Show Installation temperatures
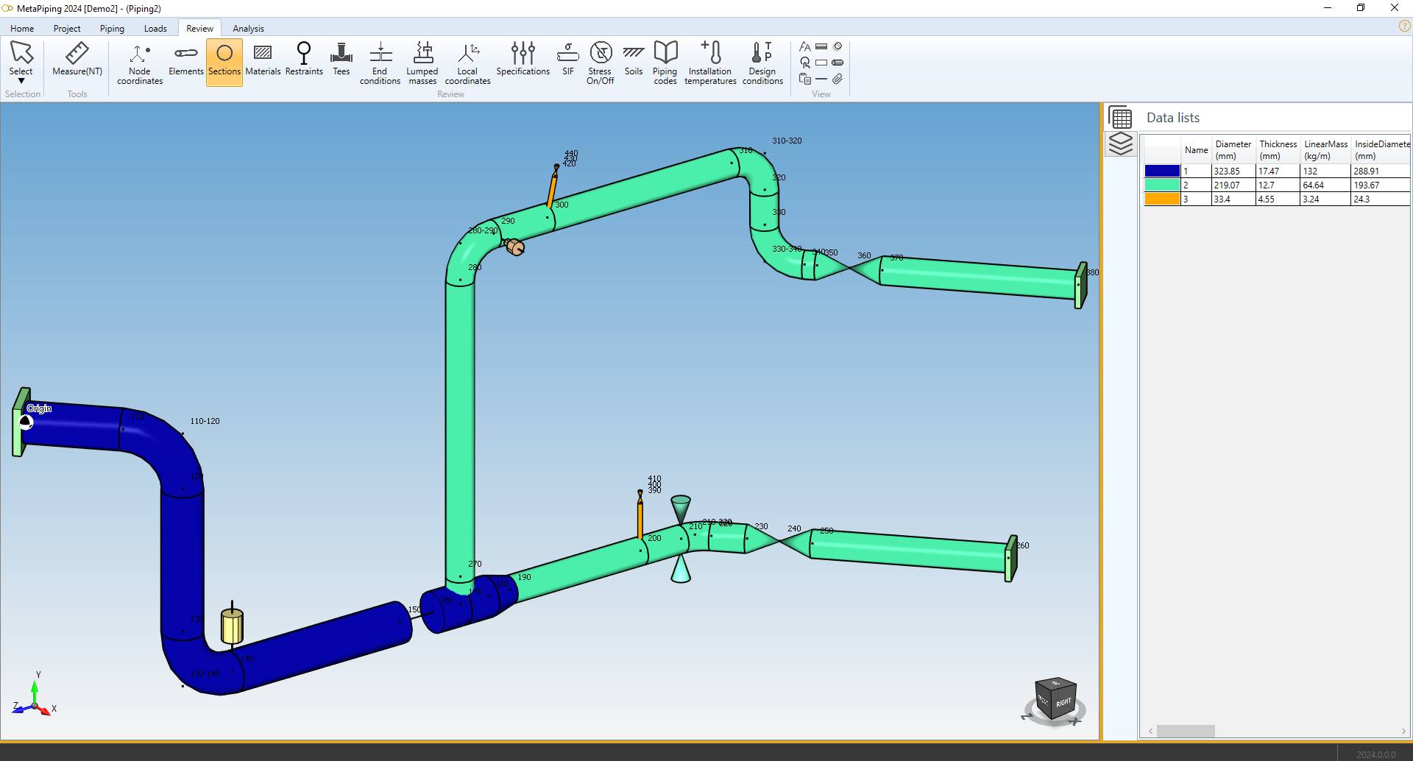 [x=710, y=63]
